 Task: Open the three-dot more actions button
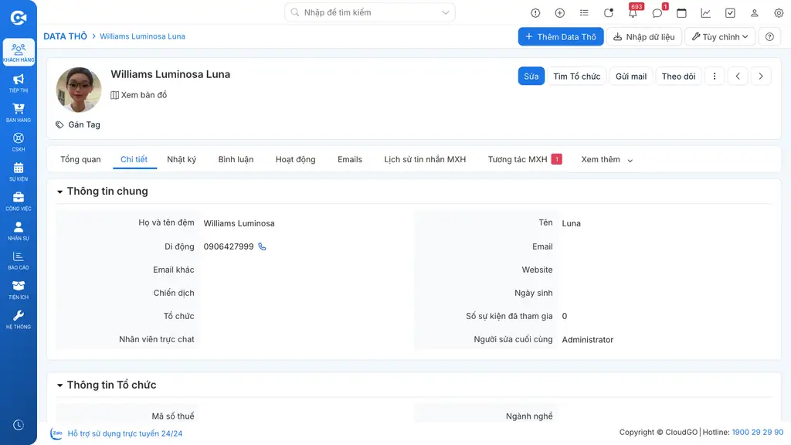coord(715,76)
